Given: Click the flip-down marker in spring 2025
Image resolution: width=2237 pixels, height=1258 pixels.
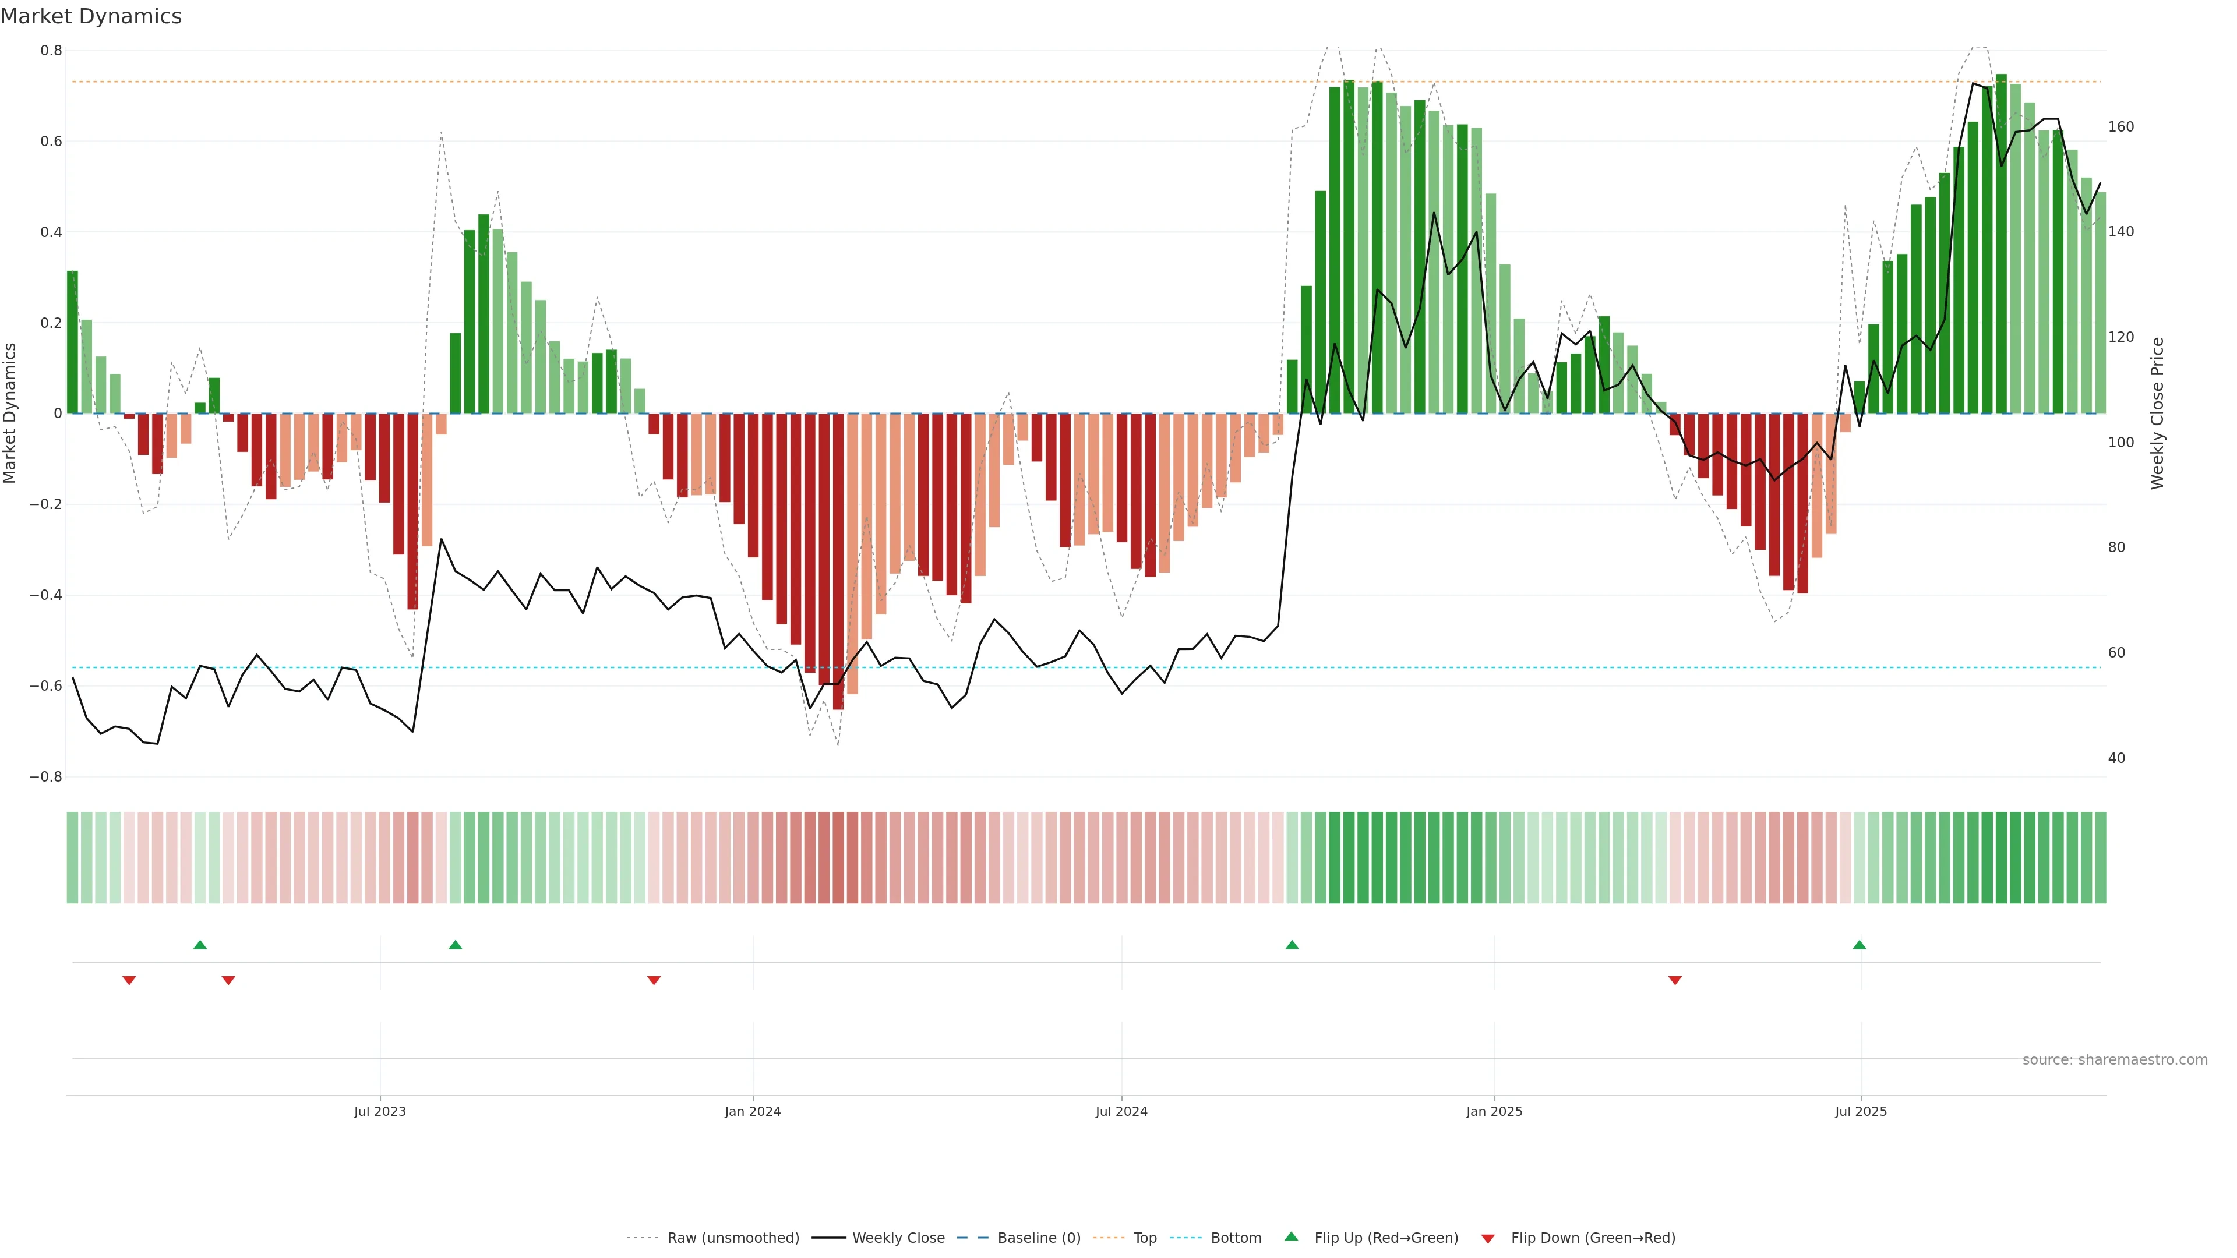Looking at the screenshot, I should click(1675, 980).
